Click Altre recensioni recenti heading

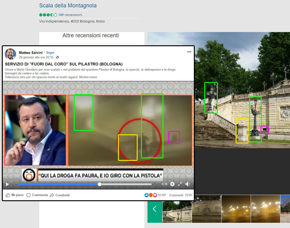coord(91,35)
